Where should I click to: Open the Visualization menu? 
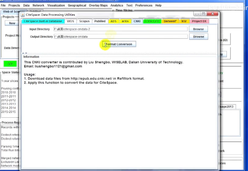click(56, 5)
